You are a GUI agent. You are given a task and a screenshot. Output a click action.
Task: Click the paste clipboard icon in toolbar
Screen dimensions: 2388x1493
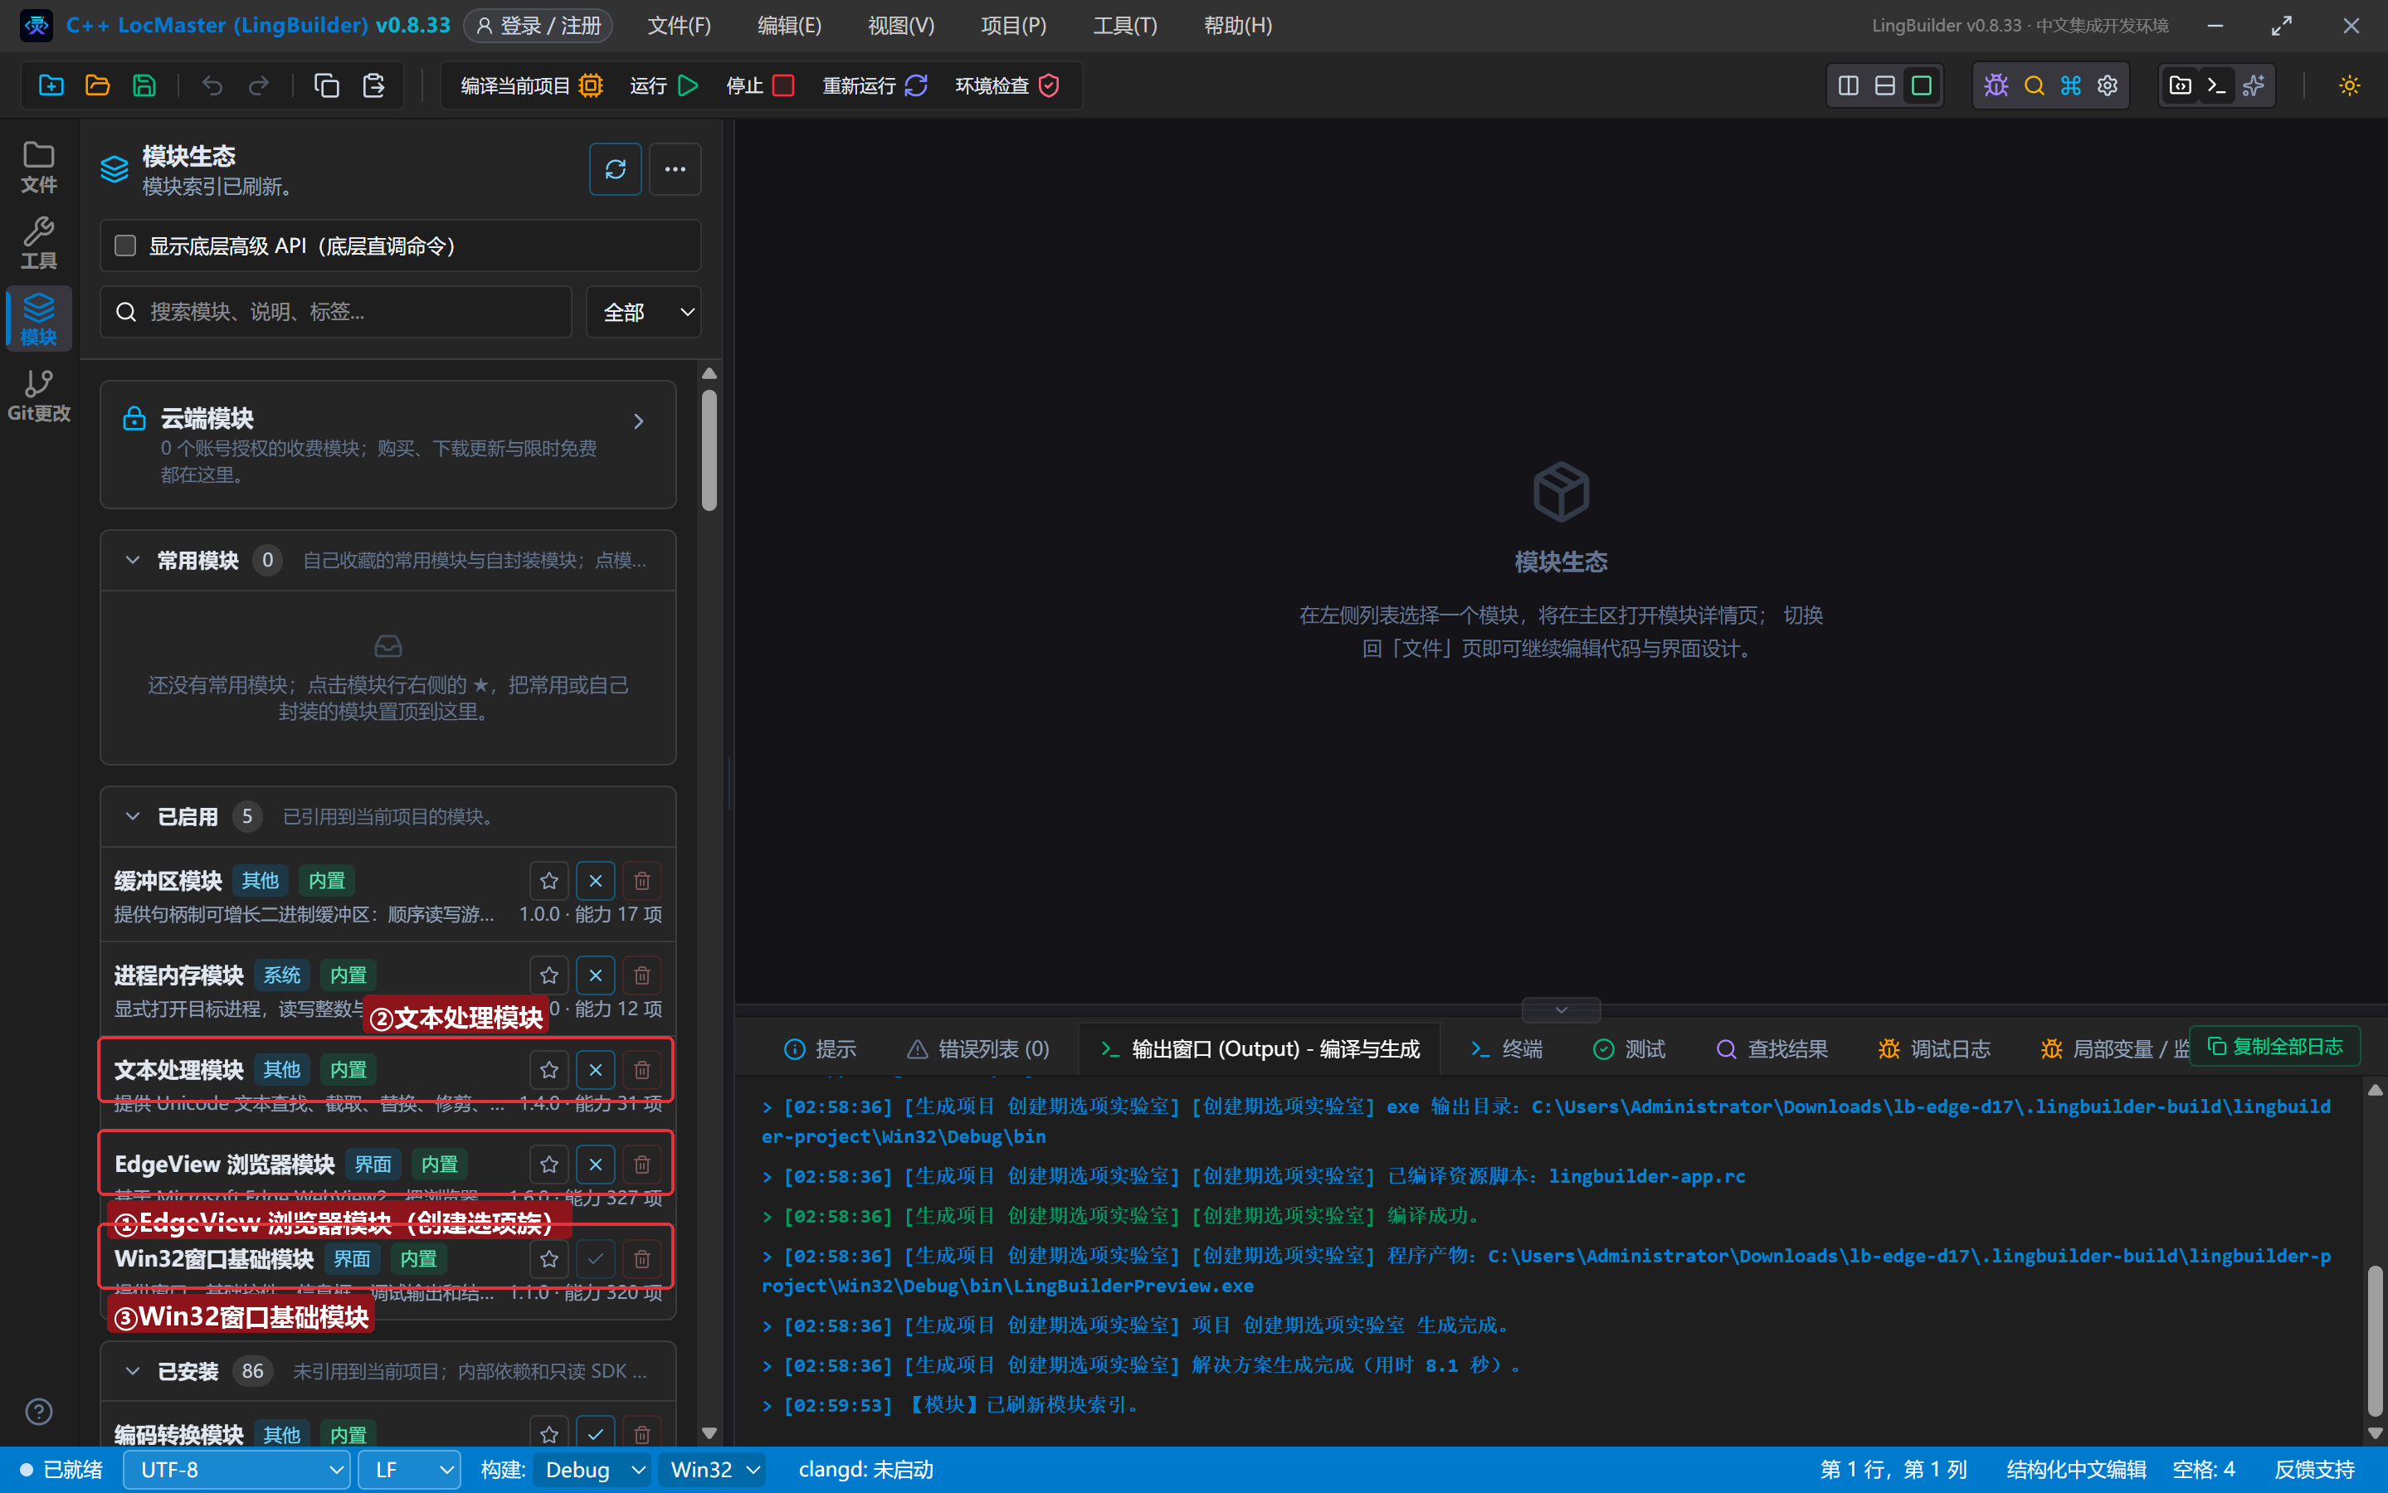pyautogui.click(x=373, y=86)
